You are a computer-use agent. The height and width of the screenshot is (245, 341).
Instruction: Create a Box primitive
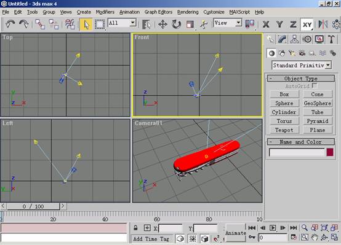tap(284, 94)
